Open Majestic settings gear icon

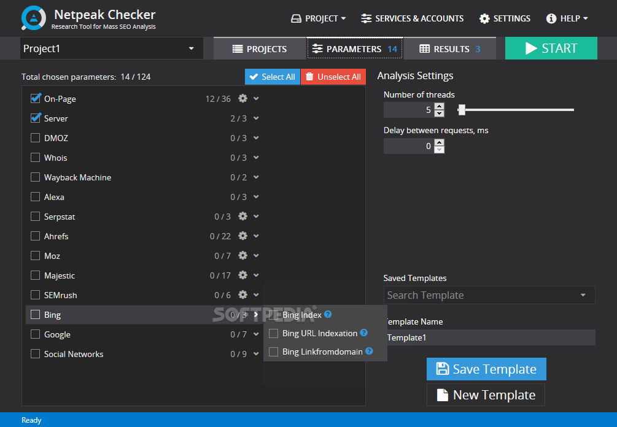click(243, 275)
